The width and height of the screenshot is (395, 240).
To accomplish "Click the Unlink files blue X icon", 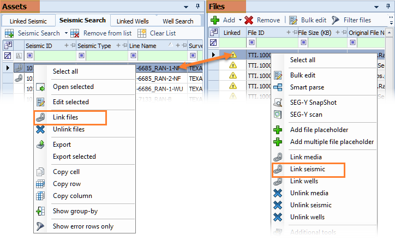I will click(40, 129).
